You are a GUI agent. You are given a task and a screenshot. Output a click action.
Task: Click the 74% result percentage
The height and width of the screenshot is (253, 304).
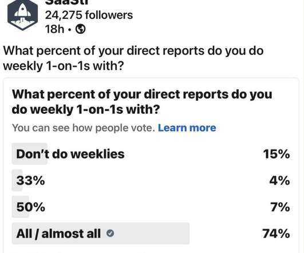click(276, 234)
